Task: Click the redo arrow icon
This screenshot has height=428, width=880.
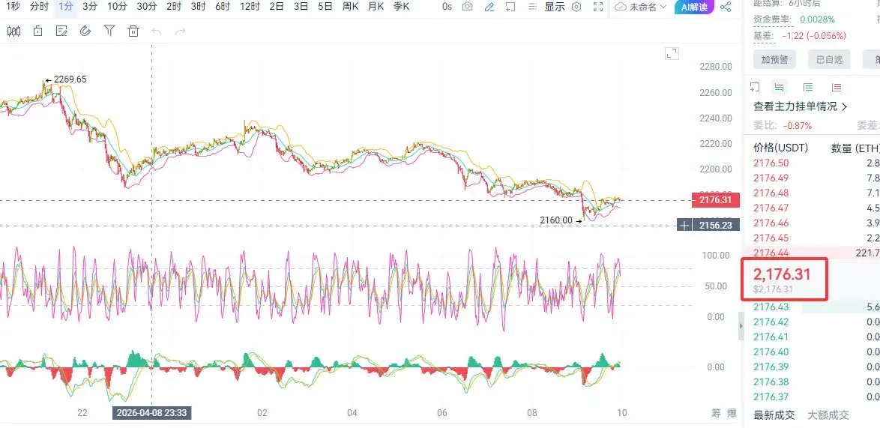Action: click(x=180, y=31)
